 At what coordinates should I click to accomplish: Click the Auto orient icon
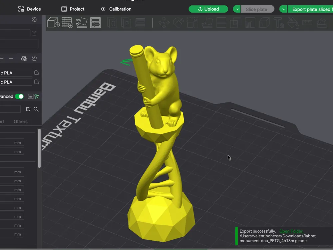pos(82,23)
